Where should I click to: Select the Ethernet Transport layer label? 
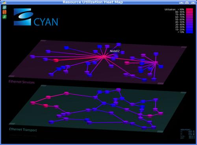coord(23,130)
